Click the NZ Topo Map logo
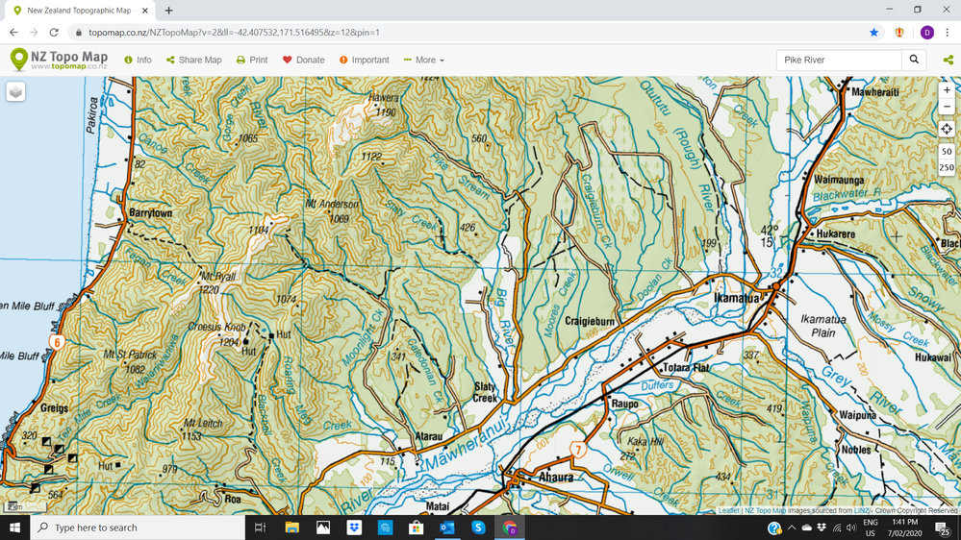Screen dimensions: 961x540 (x=58, y=60)
